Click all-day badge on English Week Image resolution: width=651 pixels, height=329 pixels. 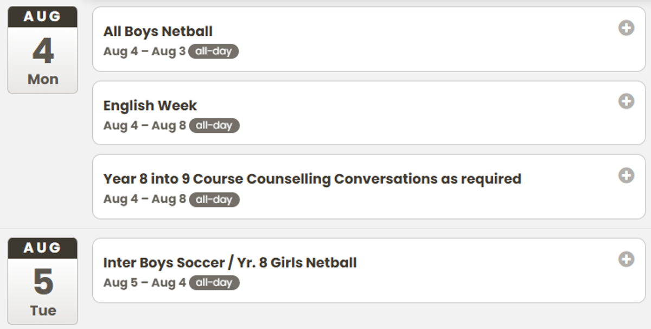[214, 125]
